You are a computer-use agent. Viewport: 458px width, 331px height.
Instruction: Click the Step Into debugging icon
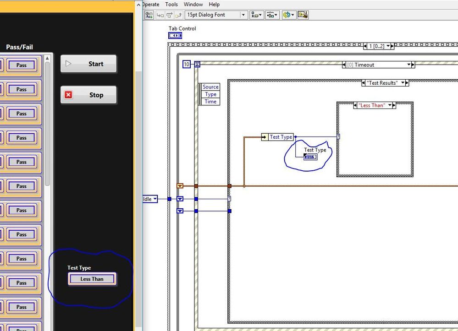pyautogui.click(x=160, y=15)
